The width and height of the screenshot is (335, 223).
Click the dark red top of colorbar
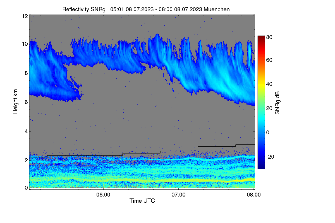click(x=261, y=38)
